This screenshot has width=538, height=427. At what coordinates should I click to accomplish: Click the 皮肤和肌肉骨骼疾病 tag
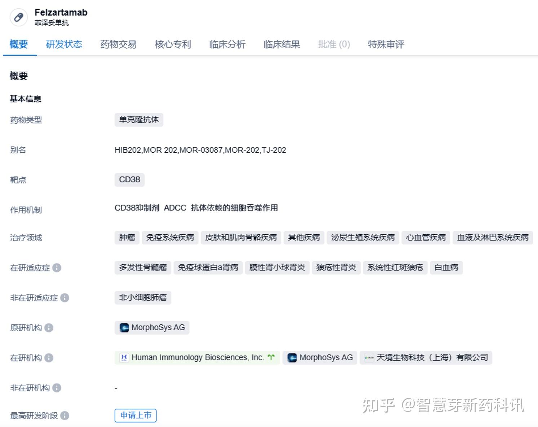click(x=241, y=237)
